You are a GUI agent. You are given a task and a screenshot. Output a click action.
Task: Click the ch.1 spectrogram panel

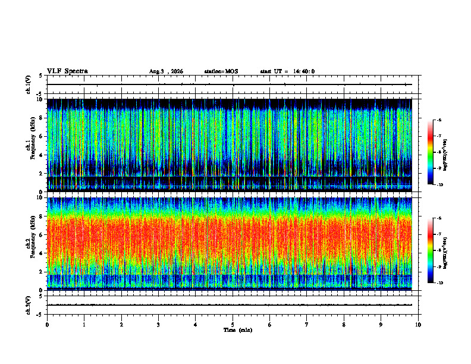click(x=230, y=145)
